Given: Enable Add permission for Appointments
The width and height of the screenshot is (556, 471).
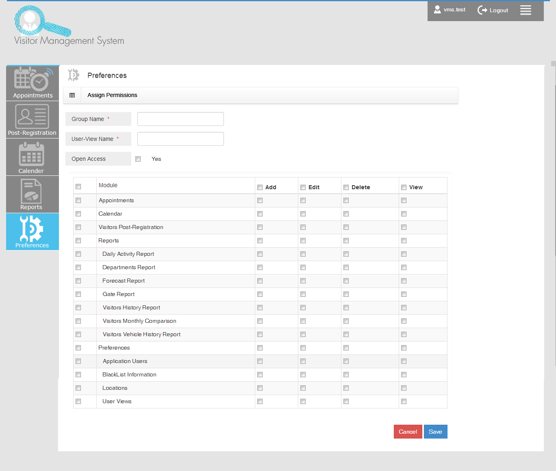Looking at the screenshot, I should pyautogui.click(x=260, y=201).
